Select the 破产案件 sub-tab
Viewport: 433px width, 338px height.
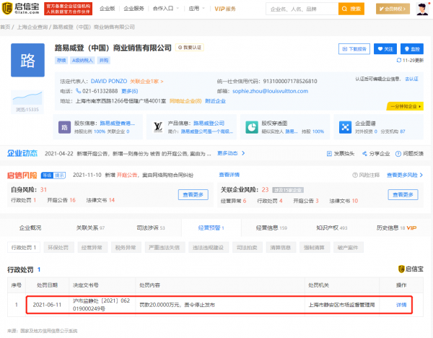(x=348, y=247)
